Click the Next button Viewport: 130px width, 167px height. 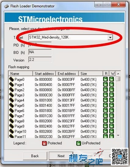[x=61, y=156]
